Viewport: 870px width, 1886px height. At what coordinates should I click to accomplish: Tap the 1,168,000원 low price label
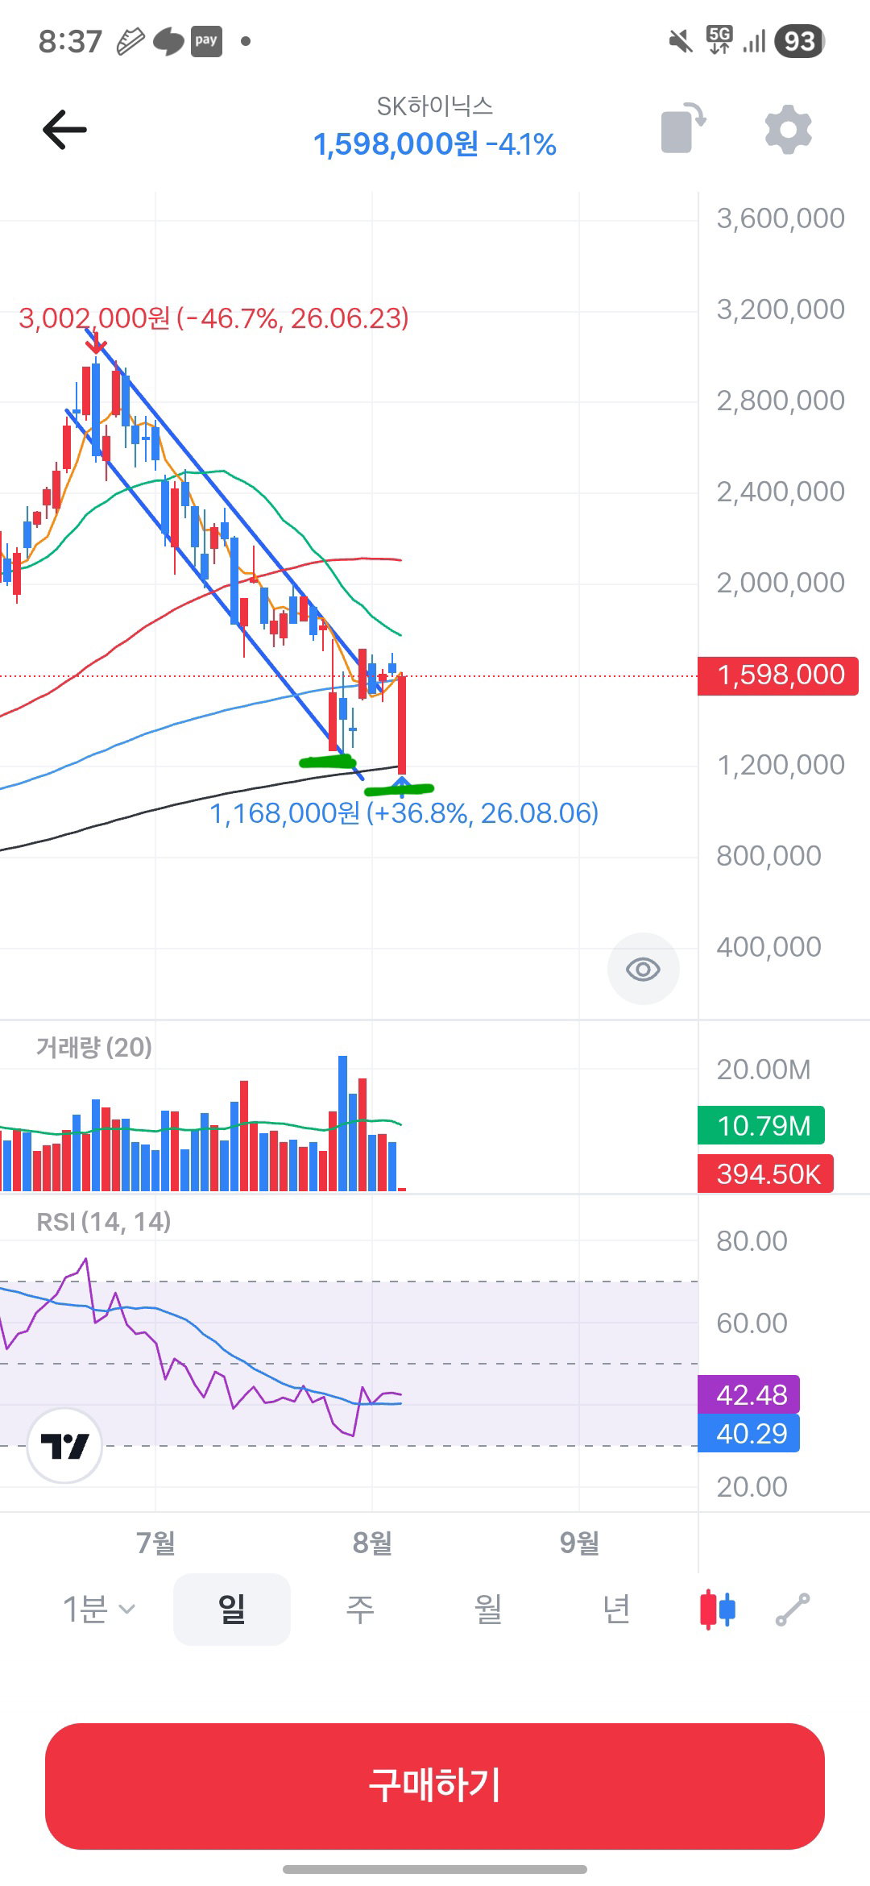[404, 813]
